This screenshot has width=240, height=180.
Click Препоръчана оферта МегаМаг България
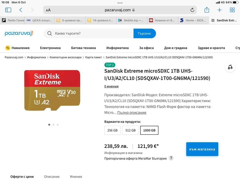136,158
